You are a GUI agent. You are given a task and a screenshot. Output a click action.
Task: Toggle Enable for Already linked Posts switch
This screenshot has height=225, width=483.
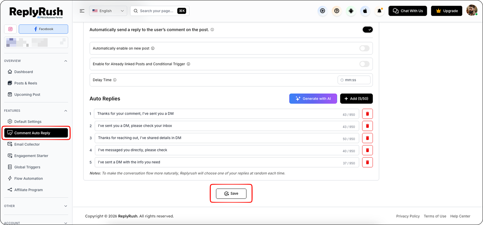pos(365,64)
